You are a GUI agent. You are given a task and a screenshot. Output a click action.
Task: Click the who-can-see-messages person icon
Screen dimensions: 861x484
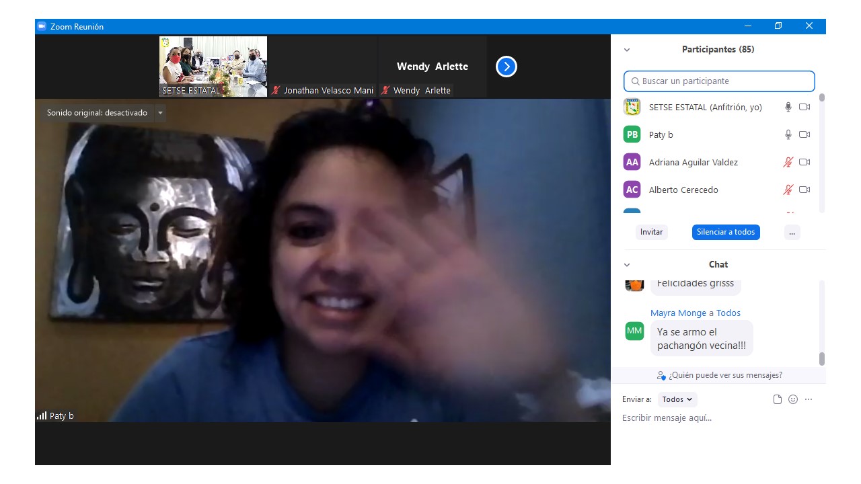click(x=661, y=376)
